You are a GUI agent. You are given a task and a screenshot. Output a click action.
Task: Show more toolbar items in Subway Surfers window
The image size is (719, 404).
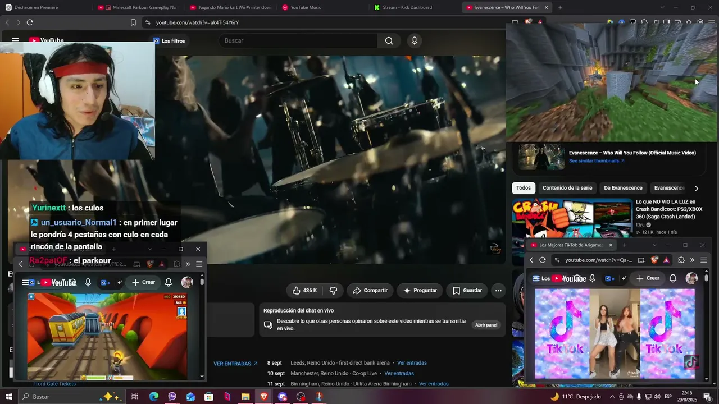188,264
